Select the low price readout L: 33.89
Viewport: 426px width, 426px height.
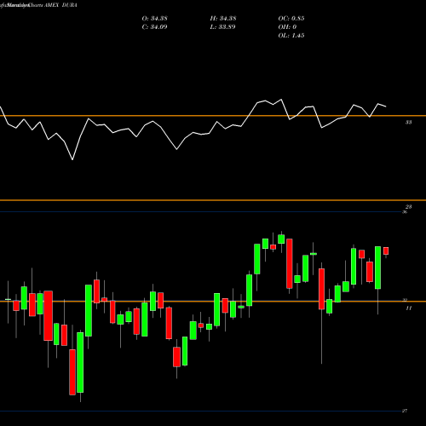(x=222, y=27)
